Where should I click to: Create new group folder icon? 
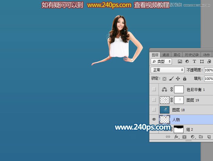201,137
